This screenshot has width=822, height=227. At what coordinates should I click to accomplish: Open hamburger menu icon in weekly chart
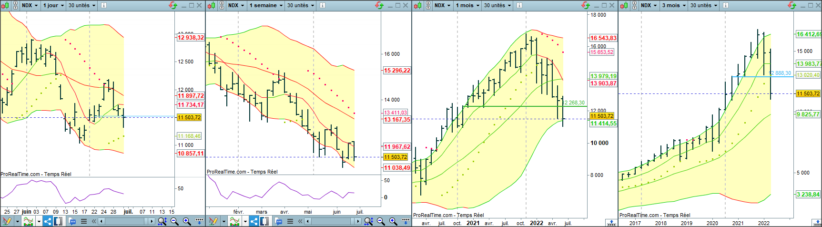point(290,221)
